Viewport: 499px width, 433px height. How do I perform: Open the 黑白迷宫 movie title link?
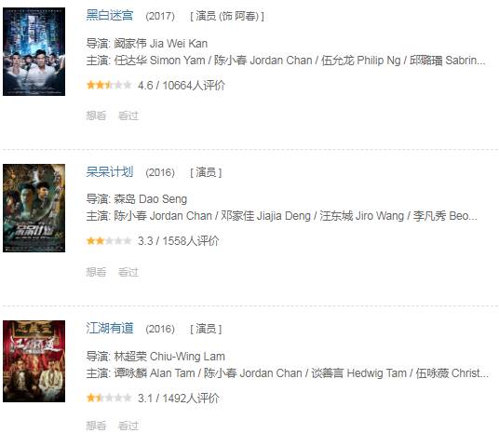point(110,15)
